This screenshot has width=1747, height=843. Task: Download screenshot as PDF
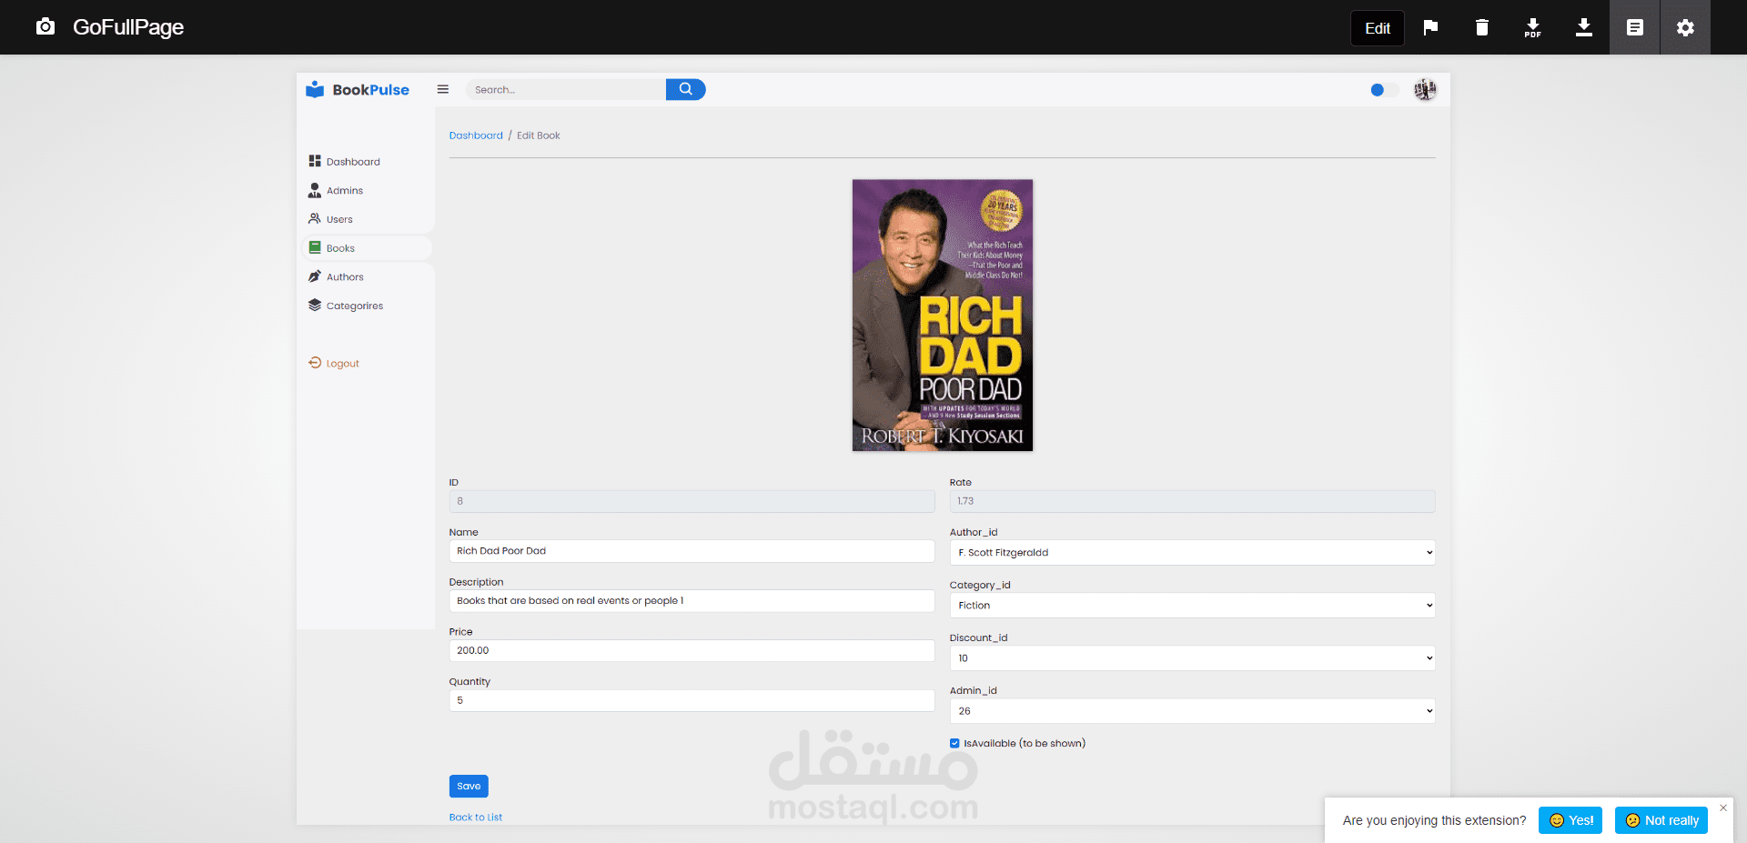coord(1532,27)
